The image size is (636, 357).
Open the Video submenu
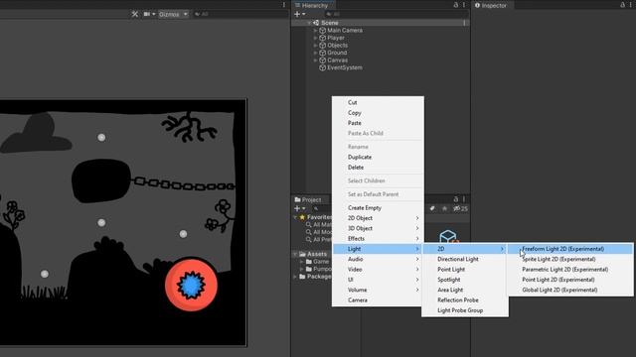pos(378,269)
